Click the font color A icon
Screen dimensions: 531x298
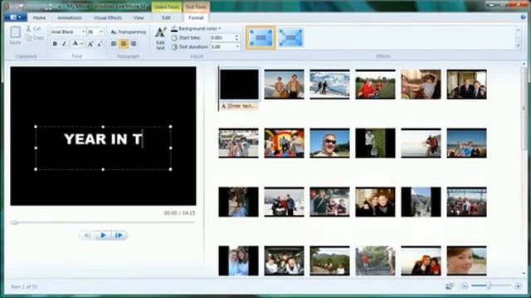(76, 43)
